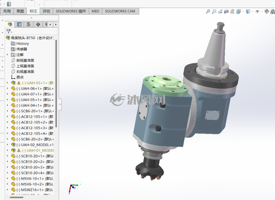Toggle Hide/Show Items eye icon

pyautogui.click(x=257, y=12)
